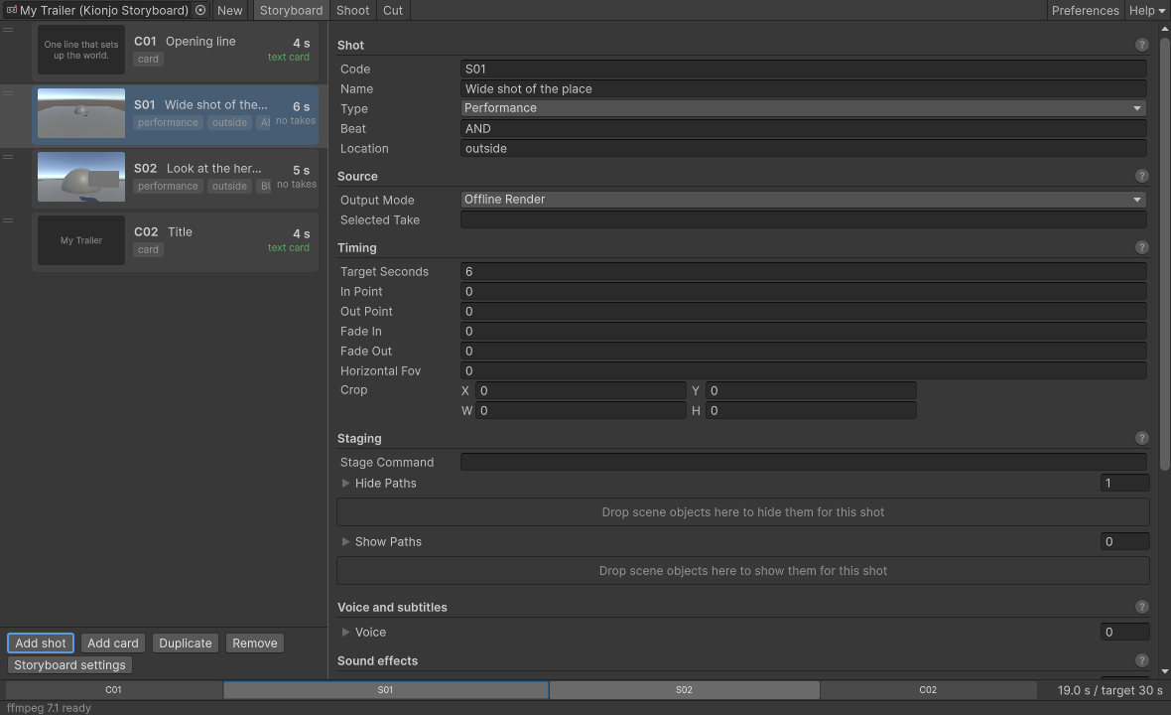Image resolution: width=1171 pixels, height=715 pixels.
Task: Open Storyboard settings
Action: [x=70, y=665]
